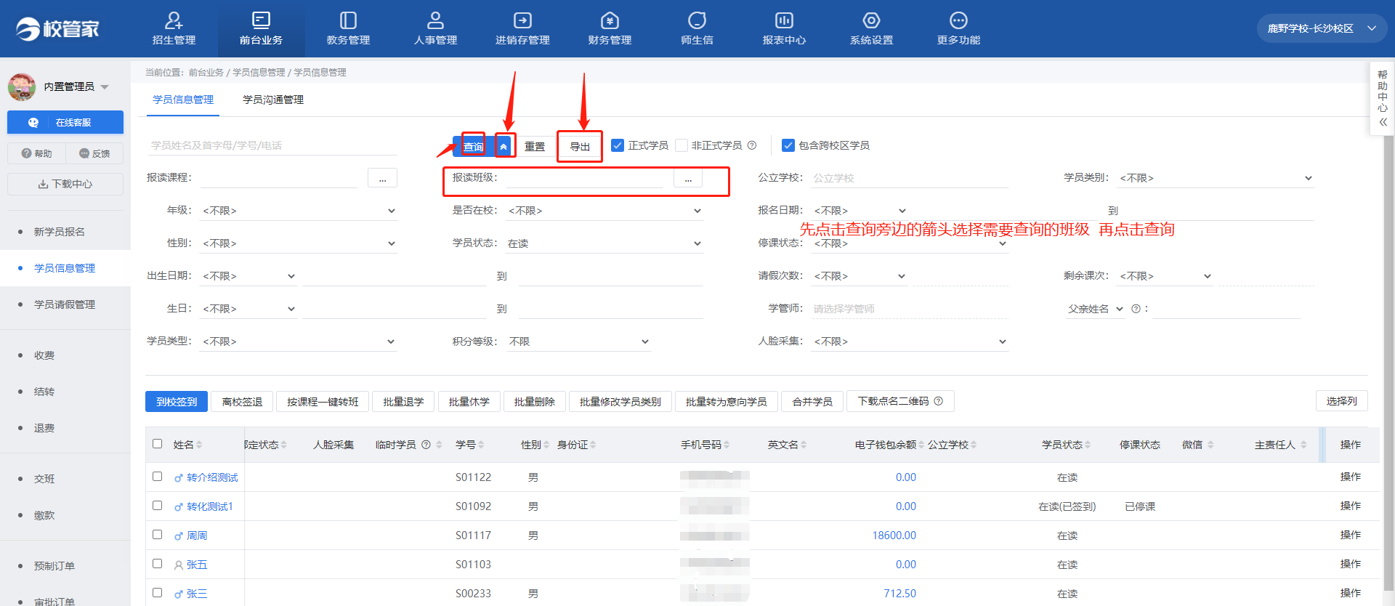
Task: Open 新学员报名 in sidebar
Action: pyautogui.click(x=60, y=232)
